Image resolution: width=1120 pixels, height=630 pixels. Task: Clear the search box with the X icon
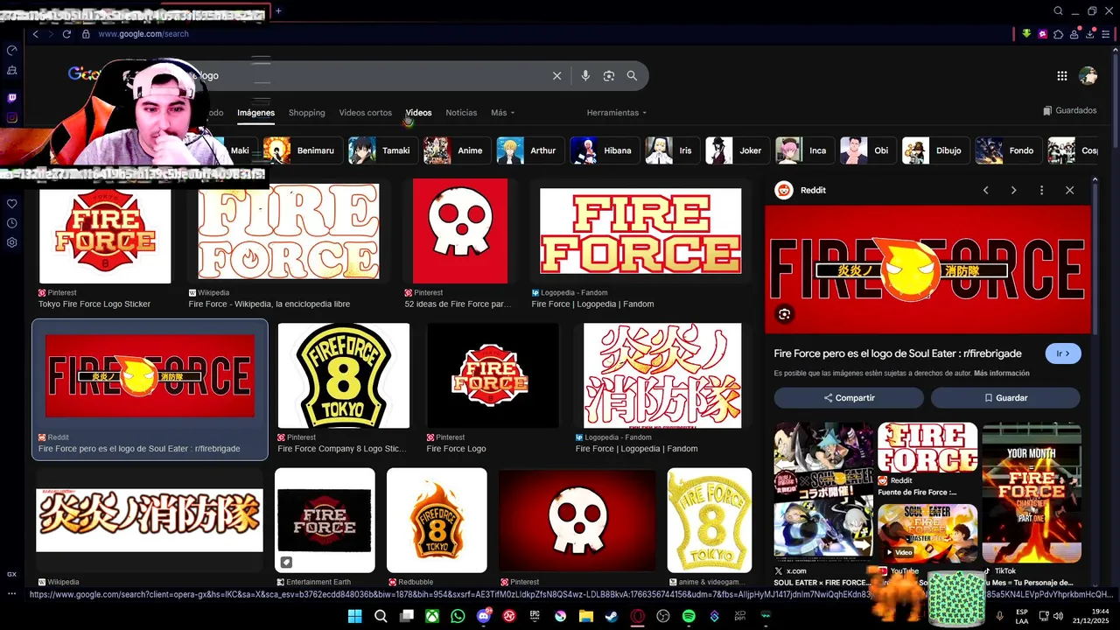coord(556,76)
